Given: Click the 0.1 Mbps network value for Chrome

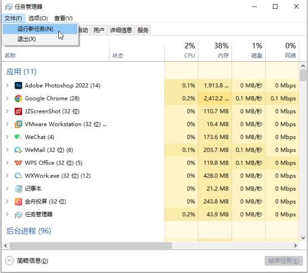Looking at the screenshot, I should point(283,98).
